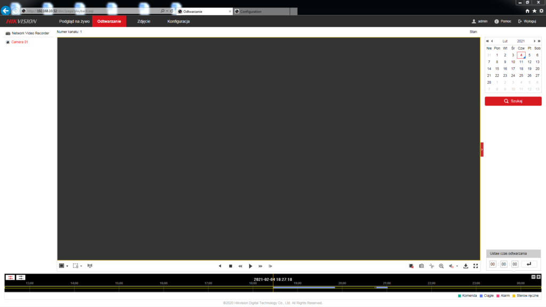Click the play button in playback controls
The width and height of the screenshot is (546, 307).
point(251,265)
